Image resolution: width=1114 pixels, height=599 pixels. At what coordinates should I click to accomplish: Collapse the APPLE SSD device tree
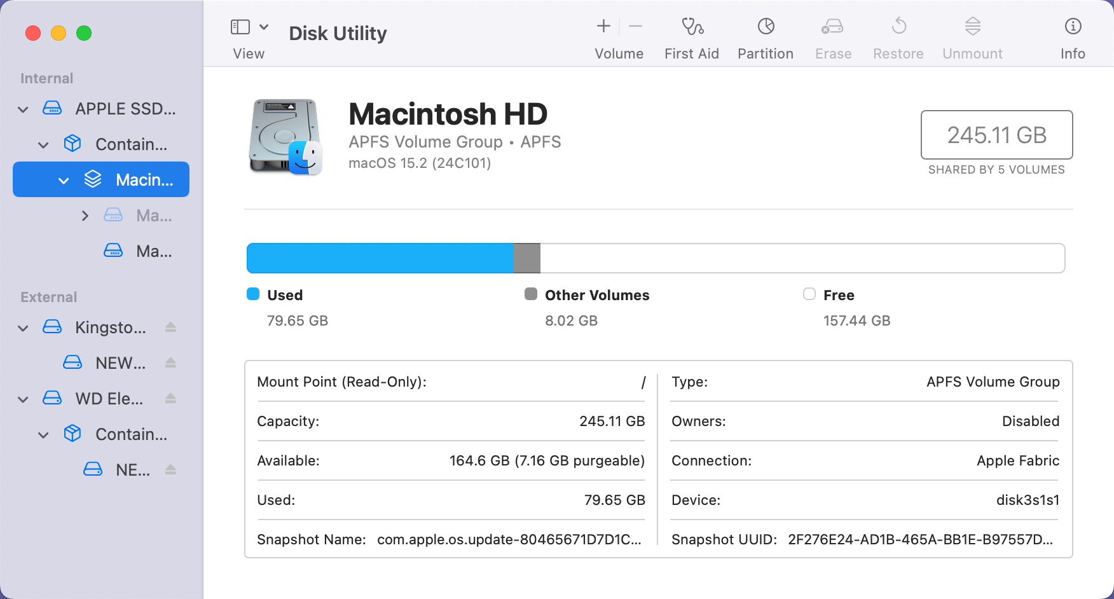tap(22, 109)
